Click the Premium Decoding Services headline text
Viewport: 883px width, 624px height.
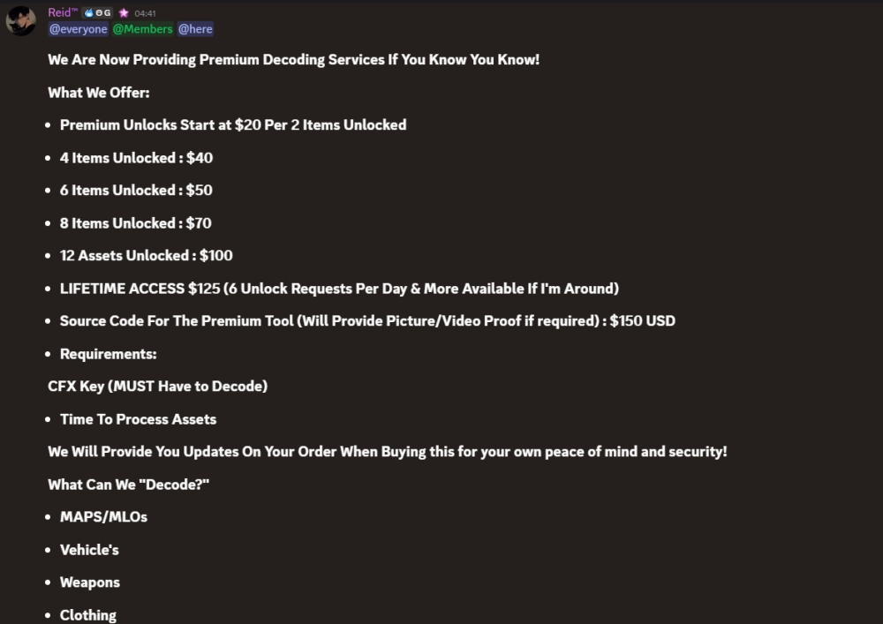coord(293,60)
